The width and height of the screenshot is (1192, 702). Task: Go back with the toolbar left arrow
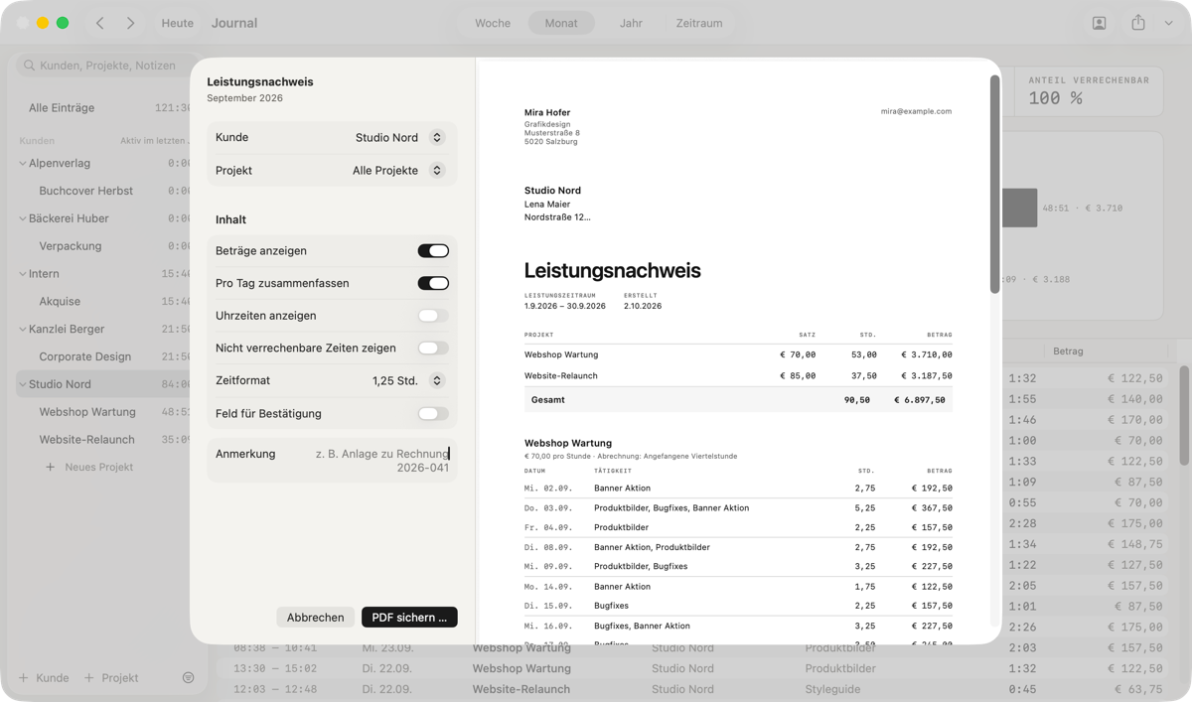pos(100,23)
